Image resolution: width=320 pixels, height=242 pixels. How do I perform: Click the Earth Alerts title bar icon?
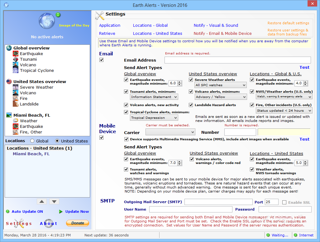click(x=6, y=5)
